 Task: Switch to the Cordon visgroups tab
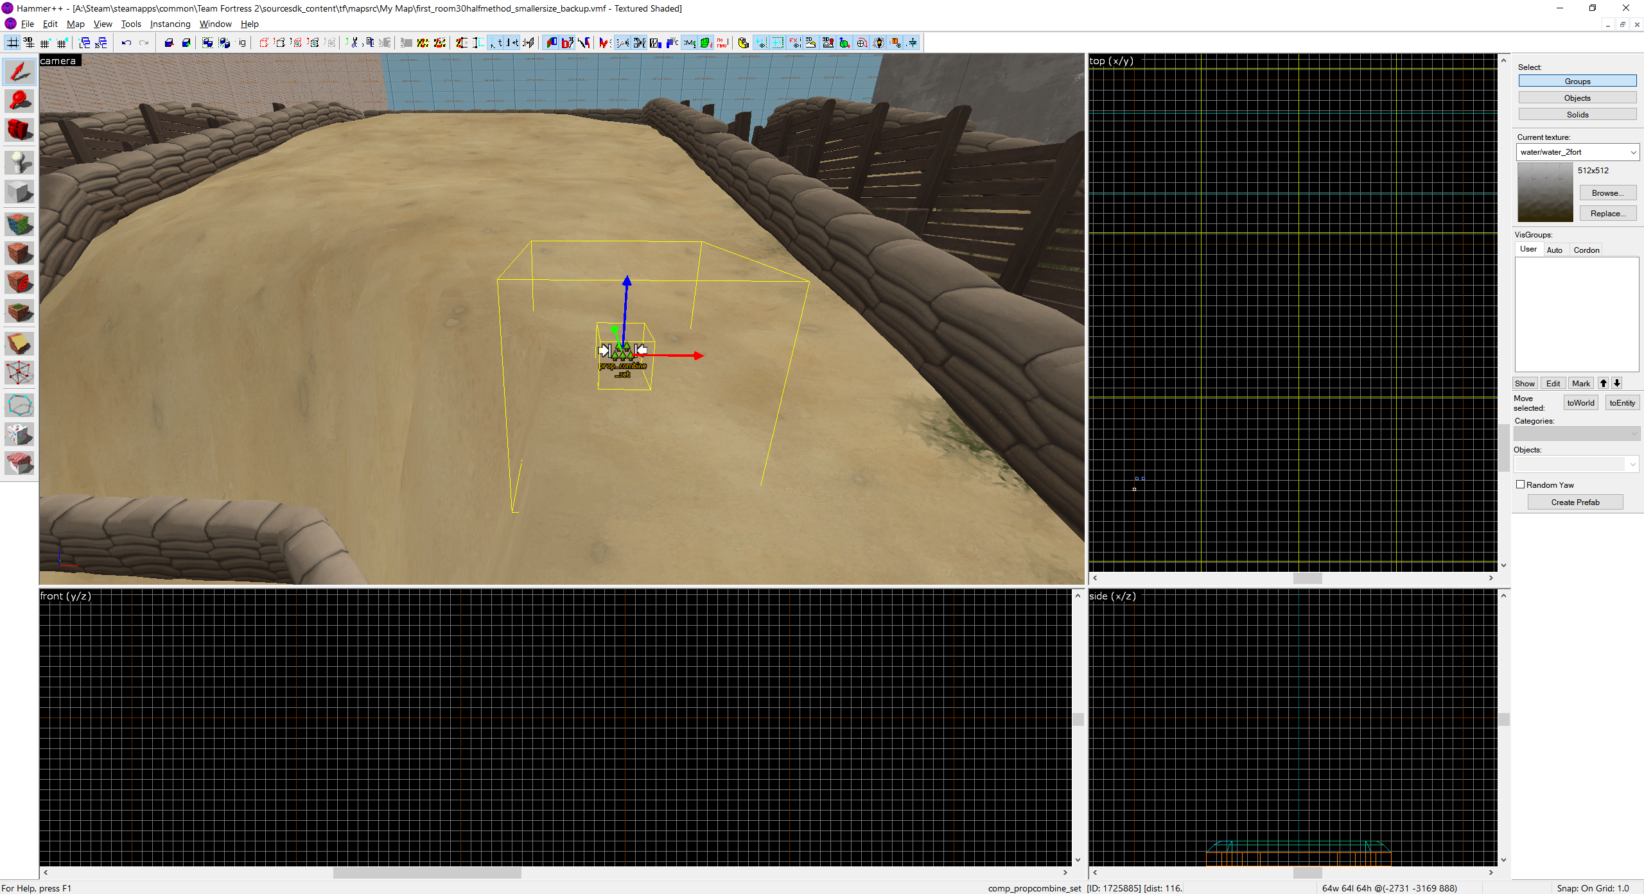coord(1586,250)
